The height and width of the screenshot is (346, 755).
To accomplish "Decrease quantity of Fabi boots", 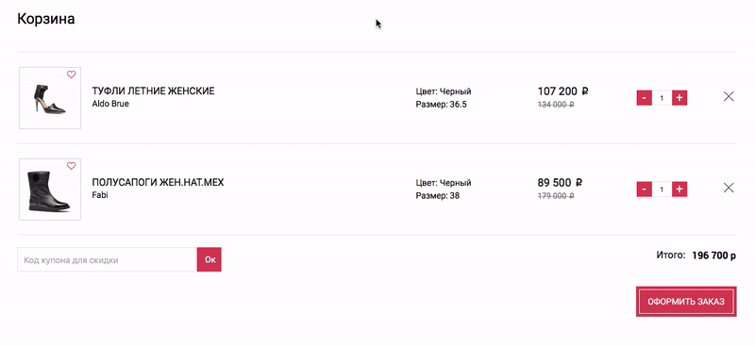I will pos(645,189).
